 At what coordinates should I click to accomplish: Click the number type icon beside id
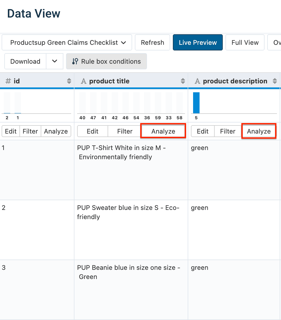(8, 81)
